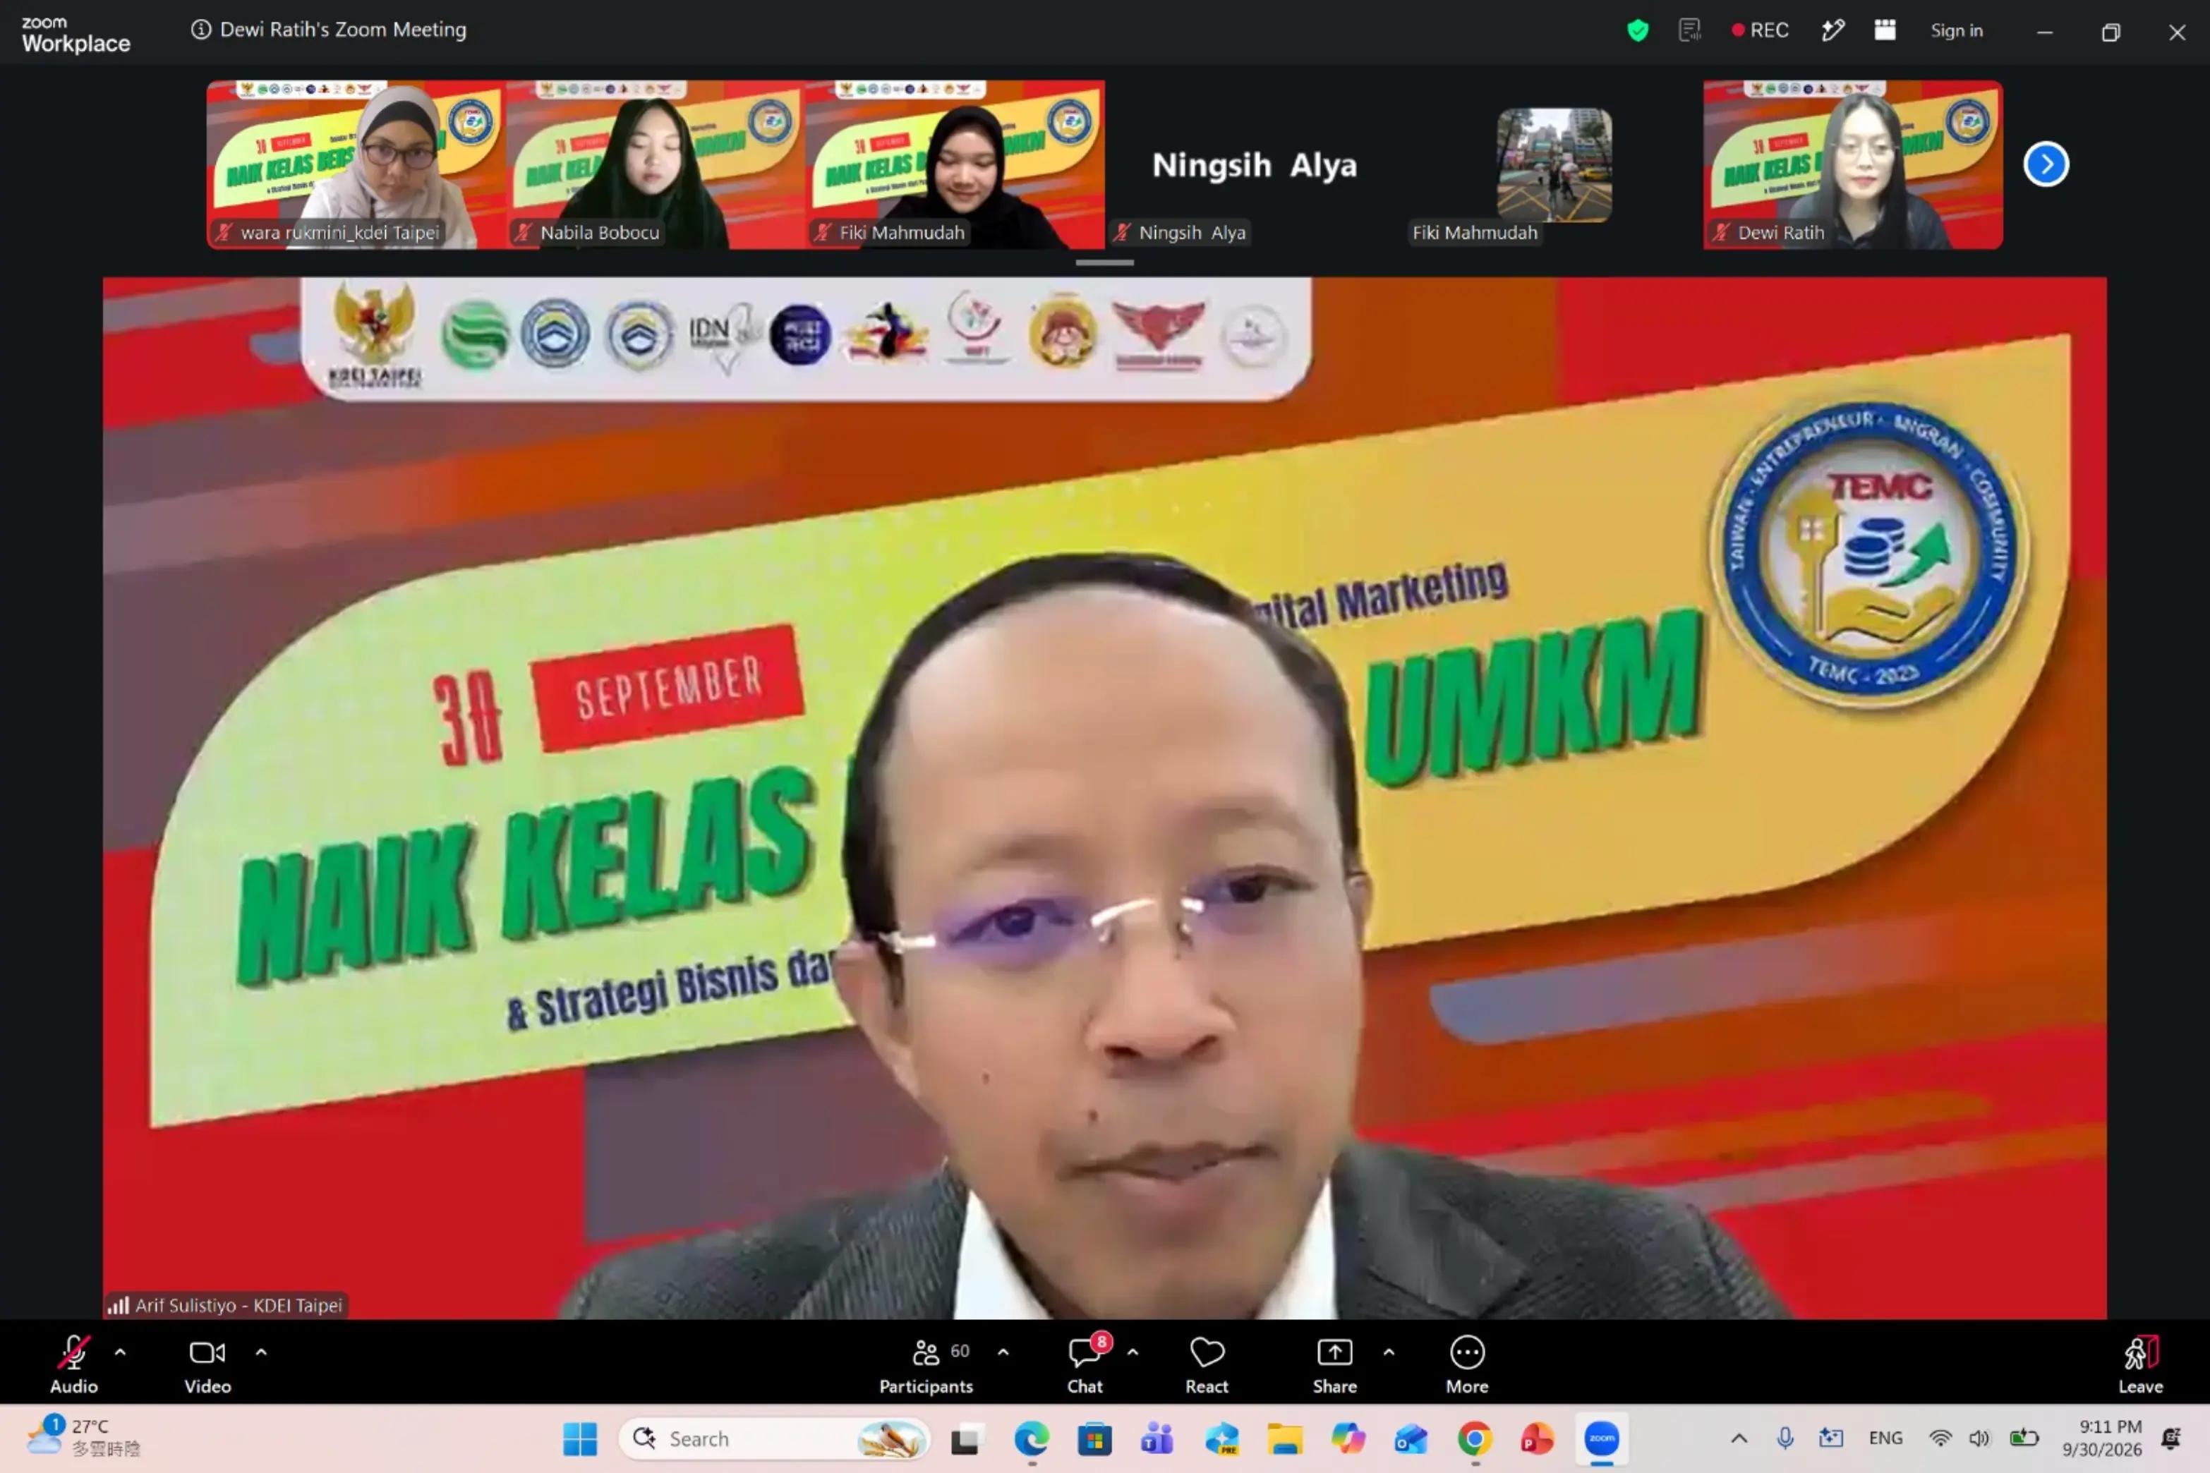Open volume control in system tray
2210x1473 pixels.
click(x=1979, y=1438)
